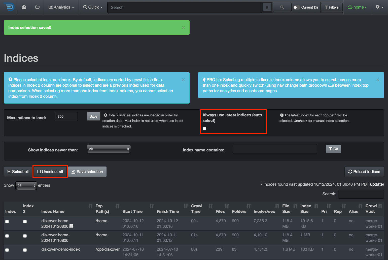388x260 pixels.
Task: Run a search with the magnifier icon
Action: tap(282, 7)
